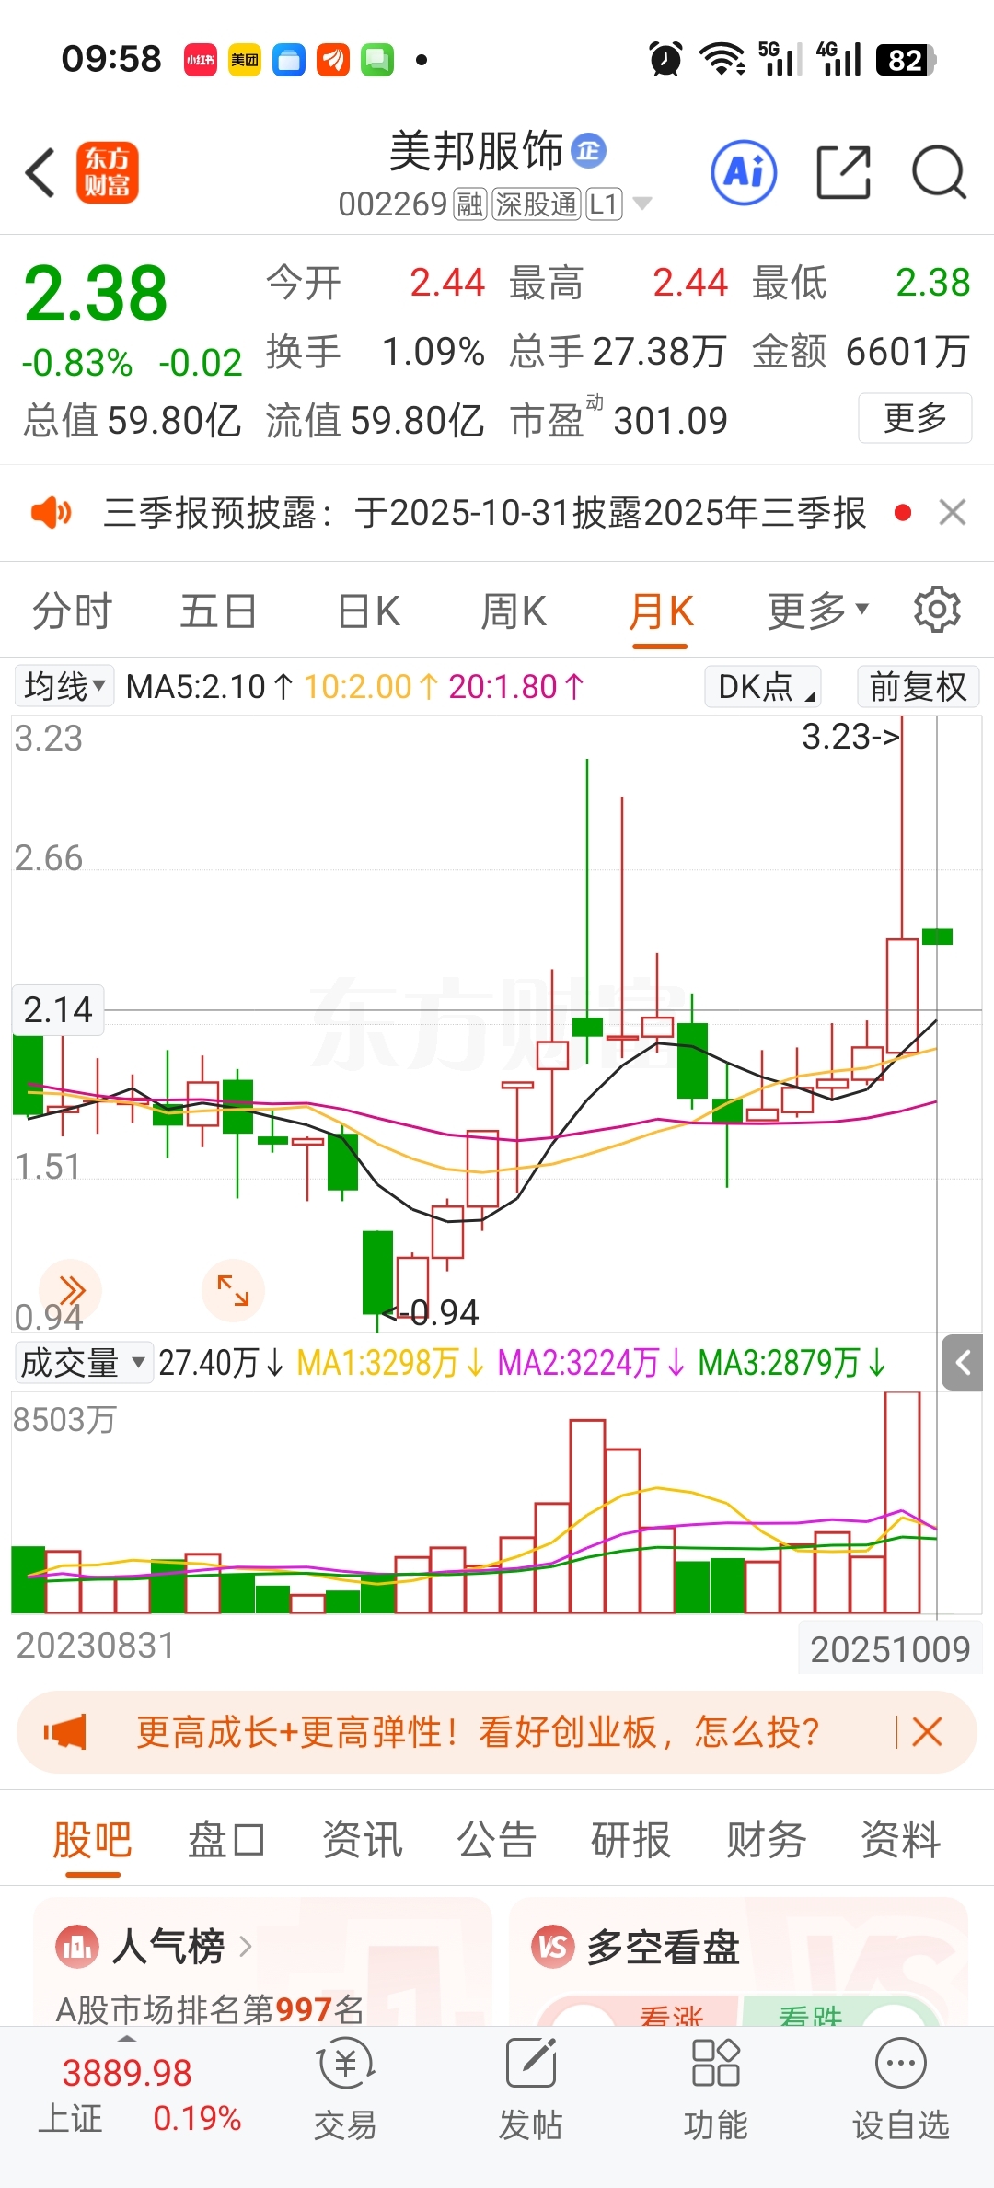
Task: Tap the 3.23 high price marker
Action: 850,737
